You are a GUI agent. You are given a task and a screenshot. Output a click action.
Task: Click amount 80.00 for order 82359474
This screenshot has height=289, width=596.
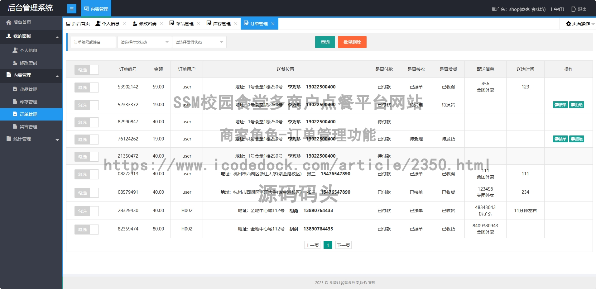click(x=158, y=229)
